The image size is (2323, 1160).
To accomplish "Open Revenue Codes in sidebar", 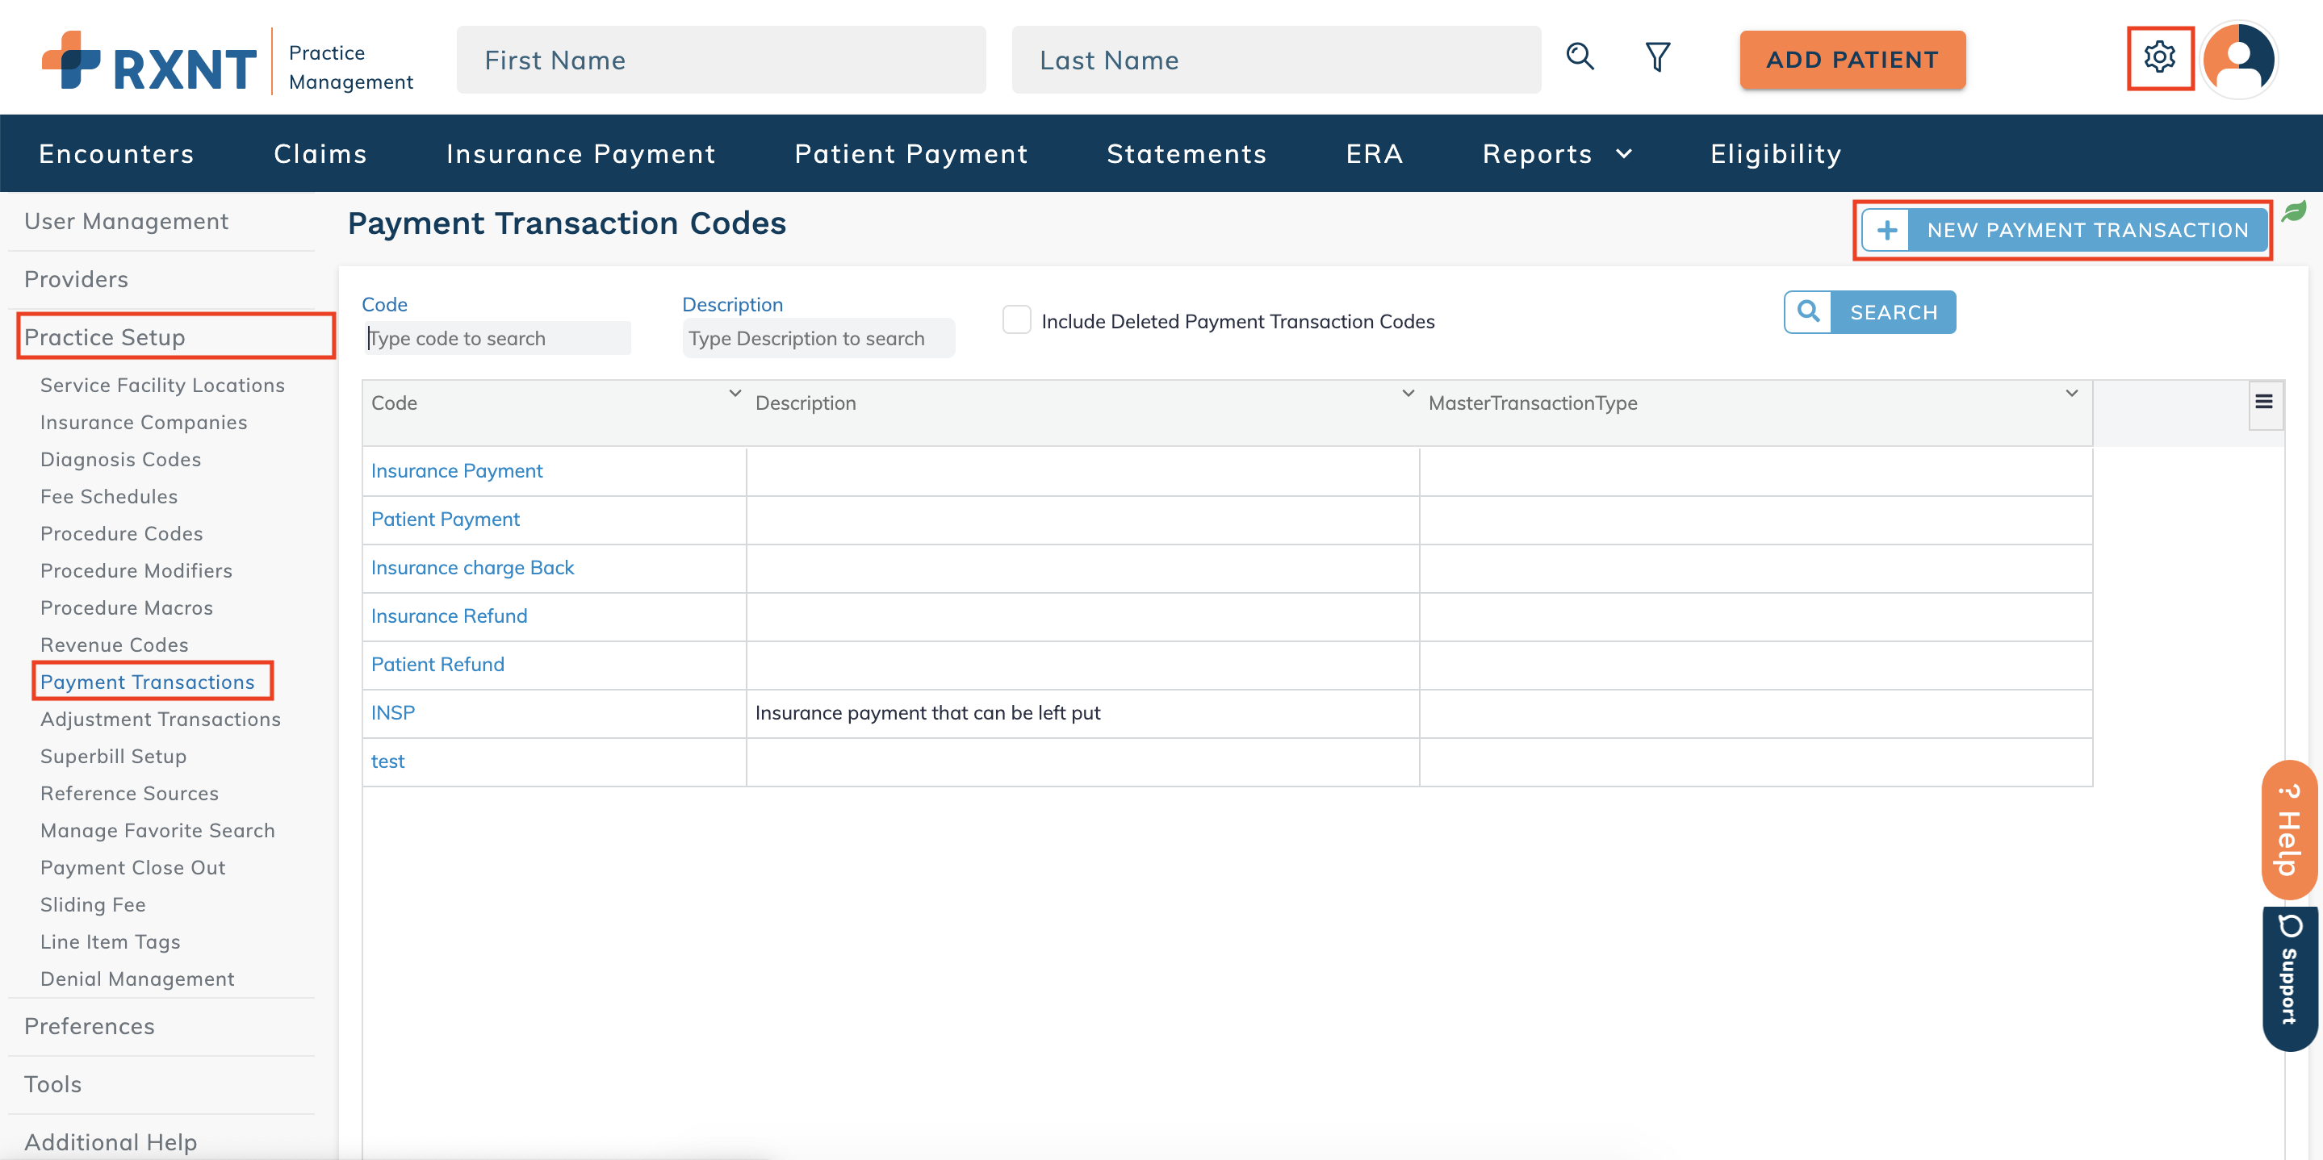I will click(114, 645).
